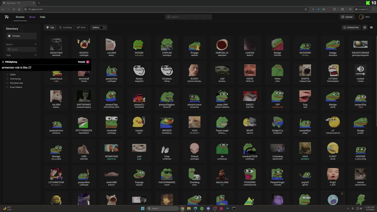
Task: Open the HACKERMANS emote card
Action: coord(167,176)
